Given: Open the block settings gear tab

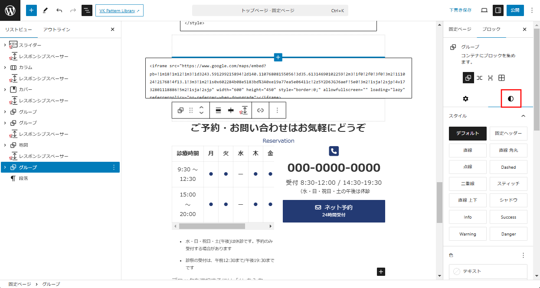Looking at the screenshot, I should tap(465, 99).
